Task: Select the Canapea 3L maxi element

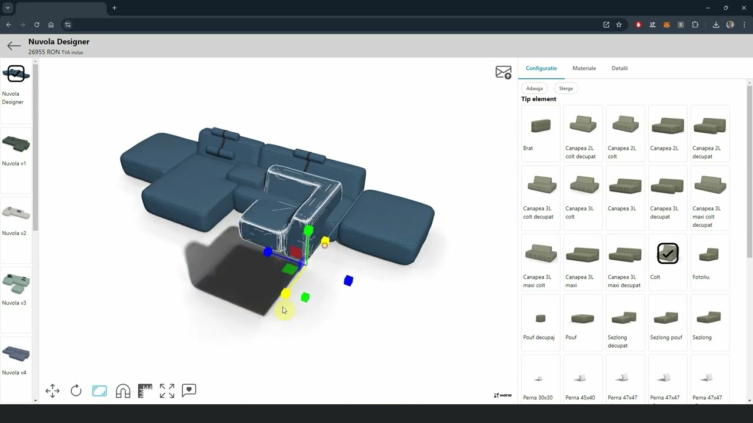Action: [583, 261]
